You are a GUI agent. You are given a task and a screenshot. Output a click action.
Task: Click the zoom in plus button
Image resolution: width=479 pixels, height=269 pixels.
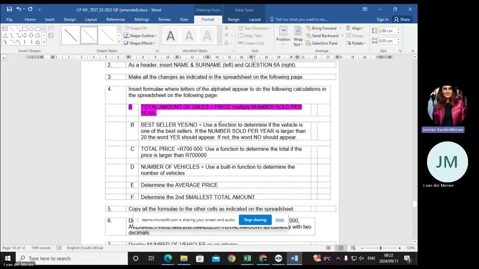click(400, 248)
